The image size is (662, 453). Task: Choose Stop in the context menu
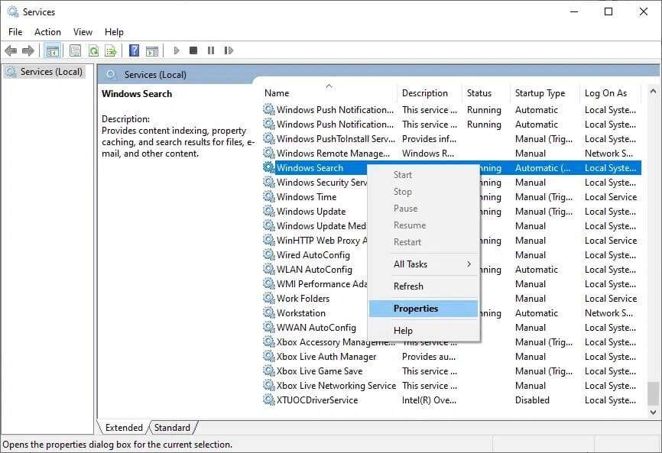423,192
